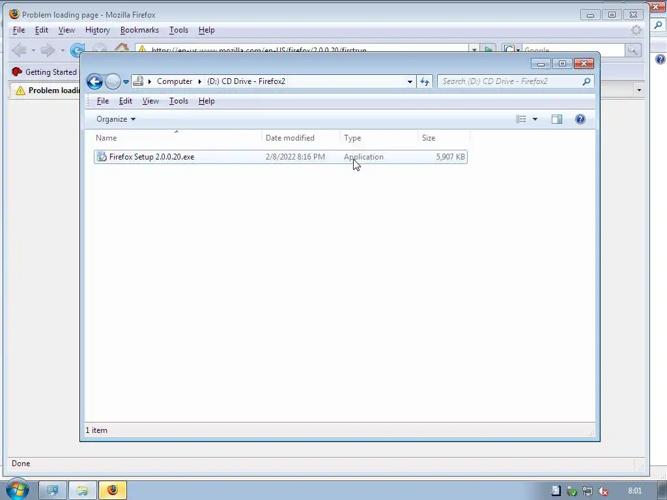
Task: Select the Problem loading page tab
Action: pyautogui.click(x=45, y=90)
